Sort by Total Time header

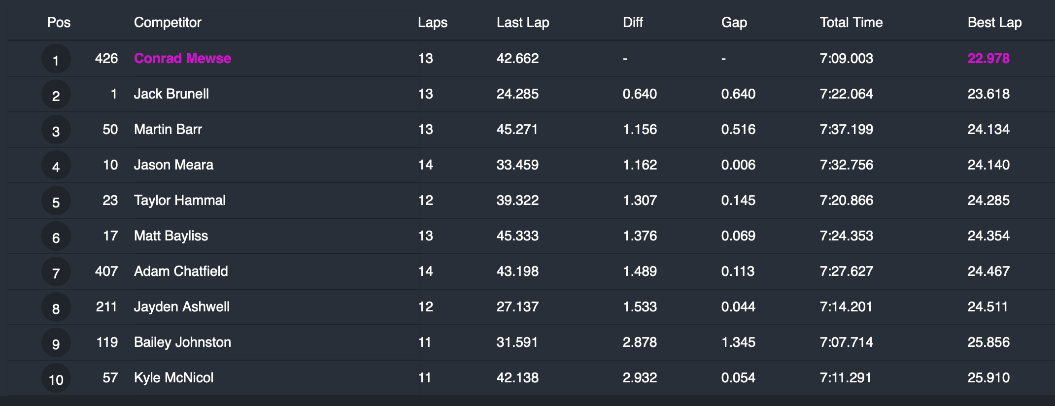point(851,22)
